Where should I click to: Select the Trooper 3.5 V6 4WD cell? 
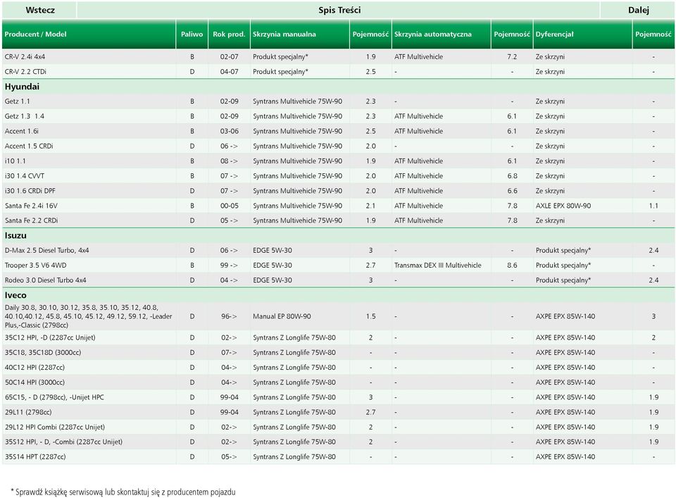pos(89,265)
